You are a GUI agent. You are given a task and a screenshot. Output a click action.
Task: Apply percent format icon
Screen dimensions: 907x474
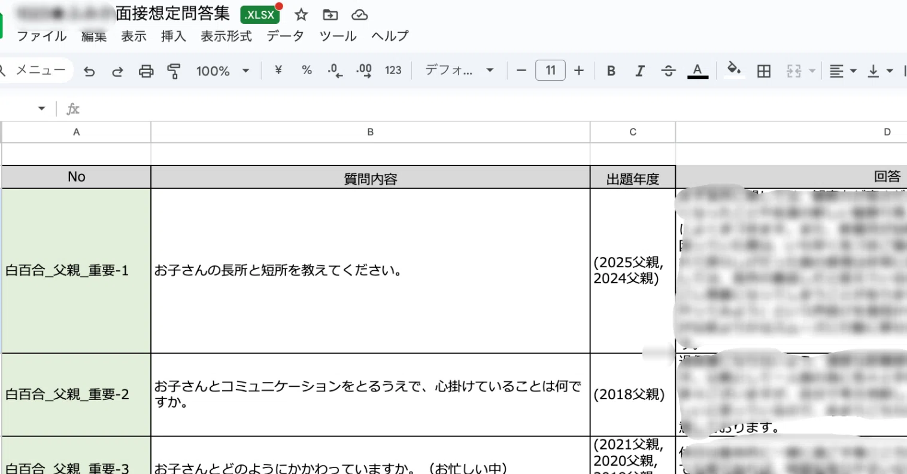point(307,71)
